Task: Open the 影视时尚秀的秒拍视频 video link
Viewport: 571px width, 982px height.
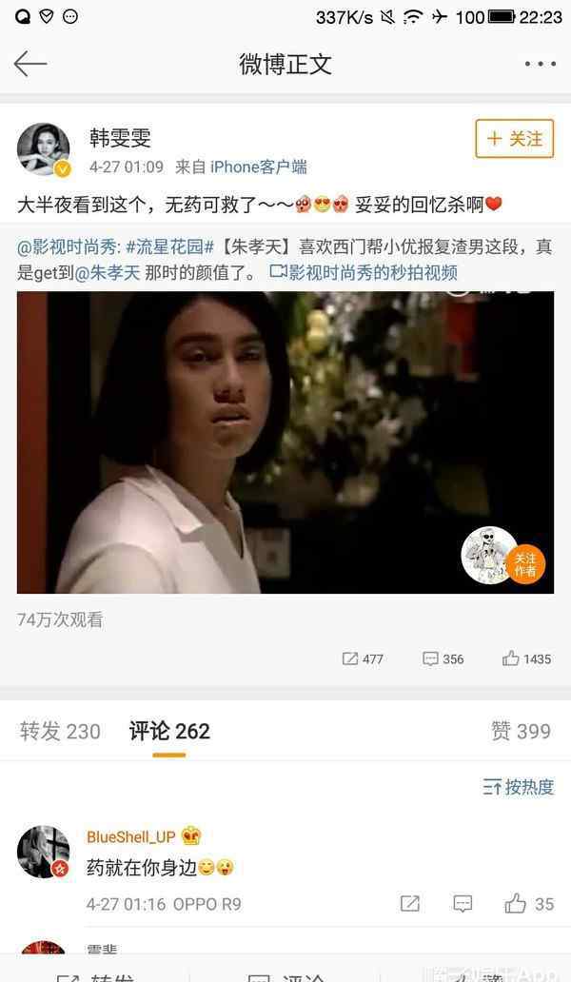Action: pos(364,272)
